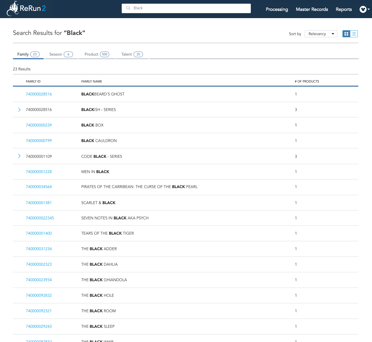Click the Pirates of the Carribean family name

(x=139, y=187)
